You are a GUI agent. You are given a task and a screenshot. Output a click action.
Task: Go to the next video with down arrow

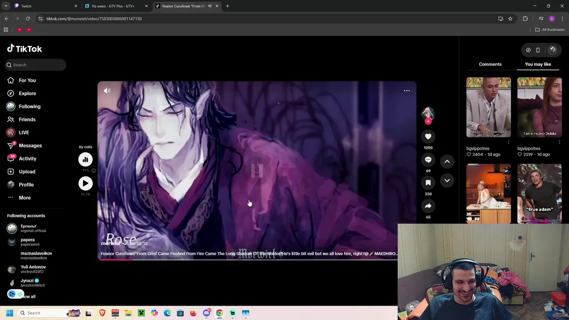pos(447,180)
